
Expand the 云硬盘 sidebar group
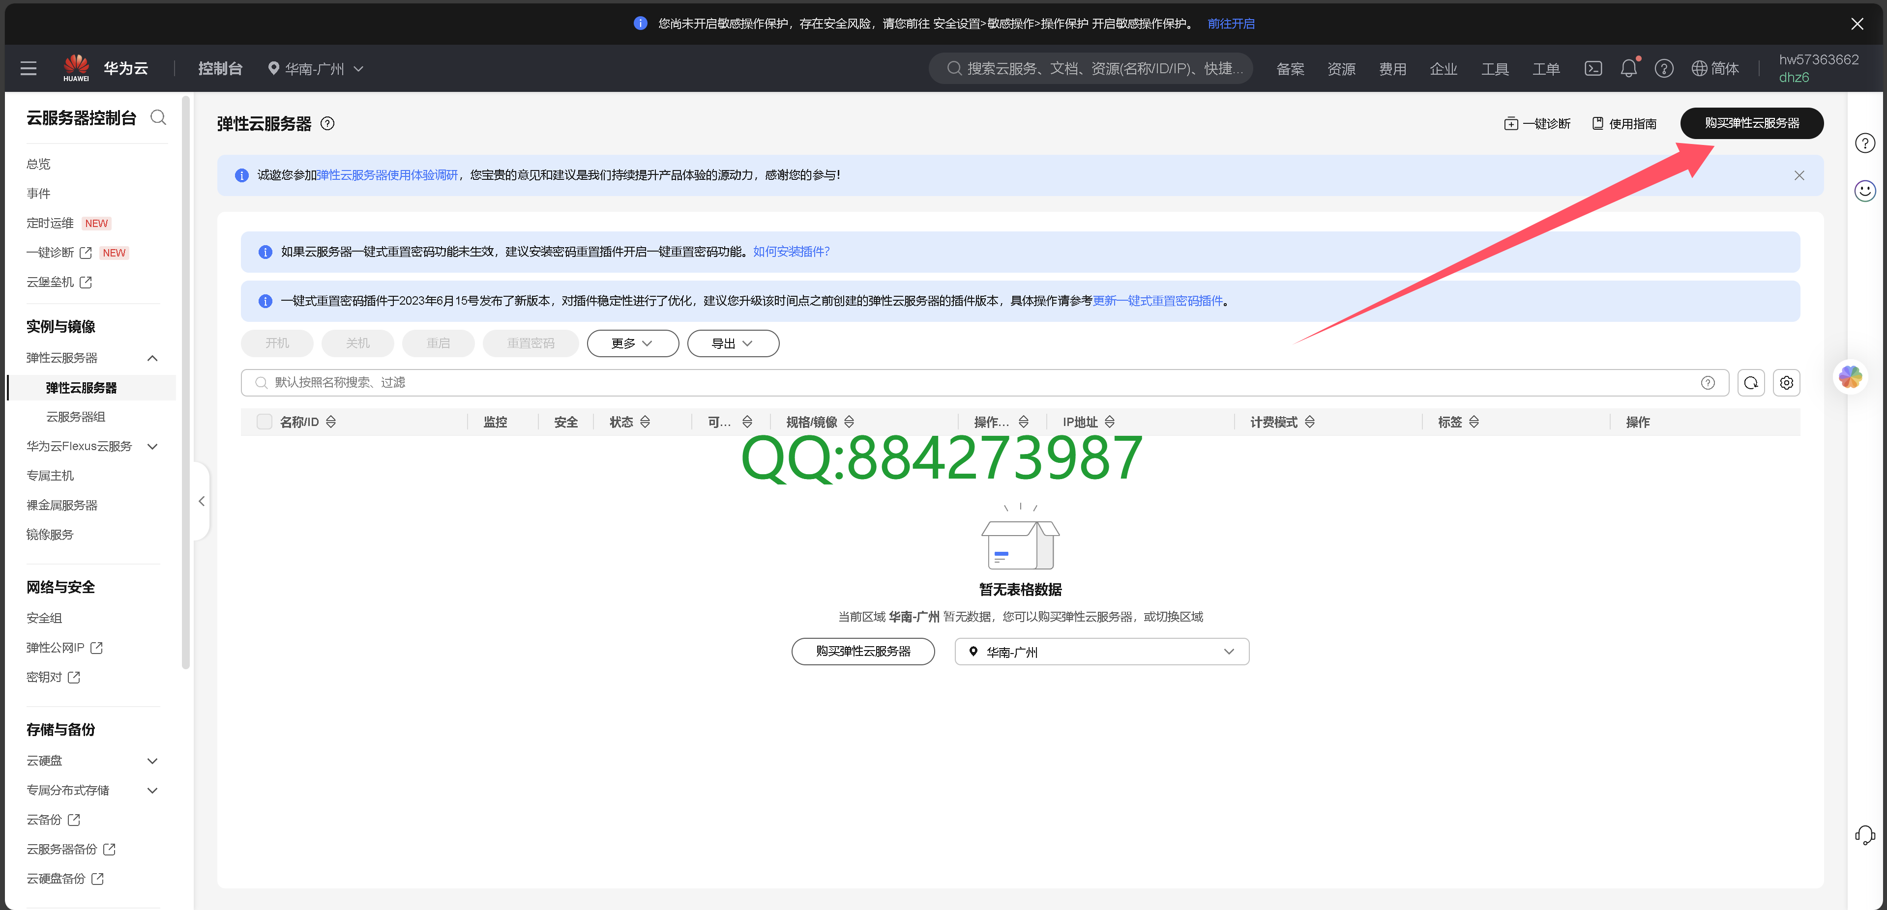point(152,762)
